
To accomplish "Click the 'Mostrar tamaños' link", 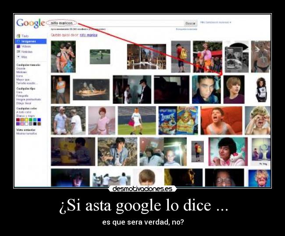I will point(27,134).
